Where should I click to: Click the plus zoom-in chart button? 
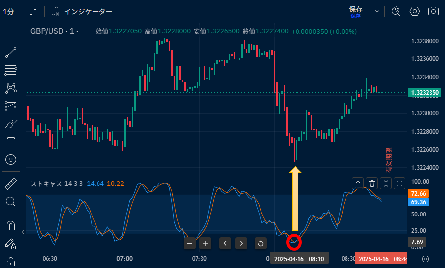tap(205, 243)
